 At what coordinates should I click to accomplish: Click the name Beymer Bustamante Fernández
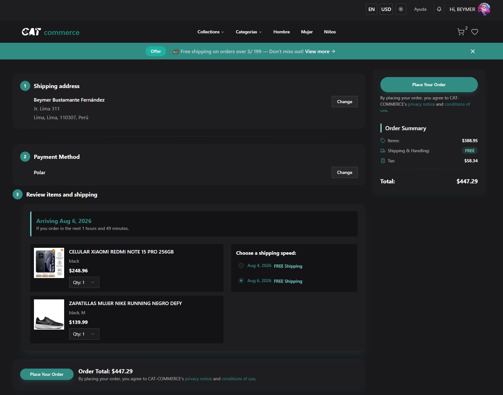pyautogui.click(x=69, y=100)
